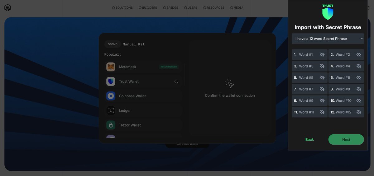Click the Word #9 input field

coord(309,101)
